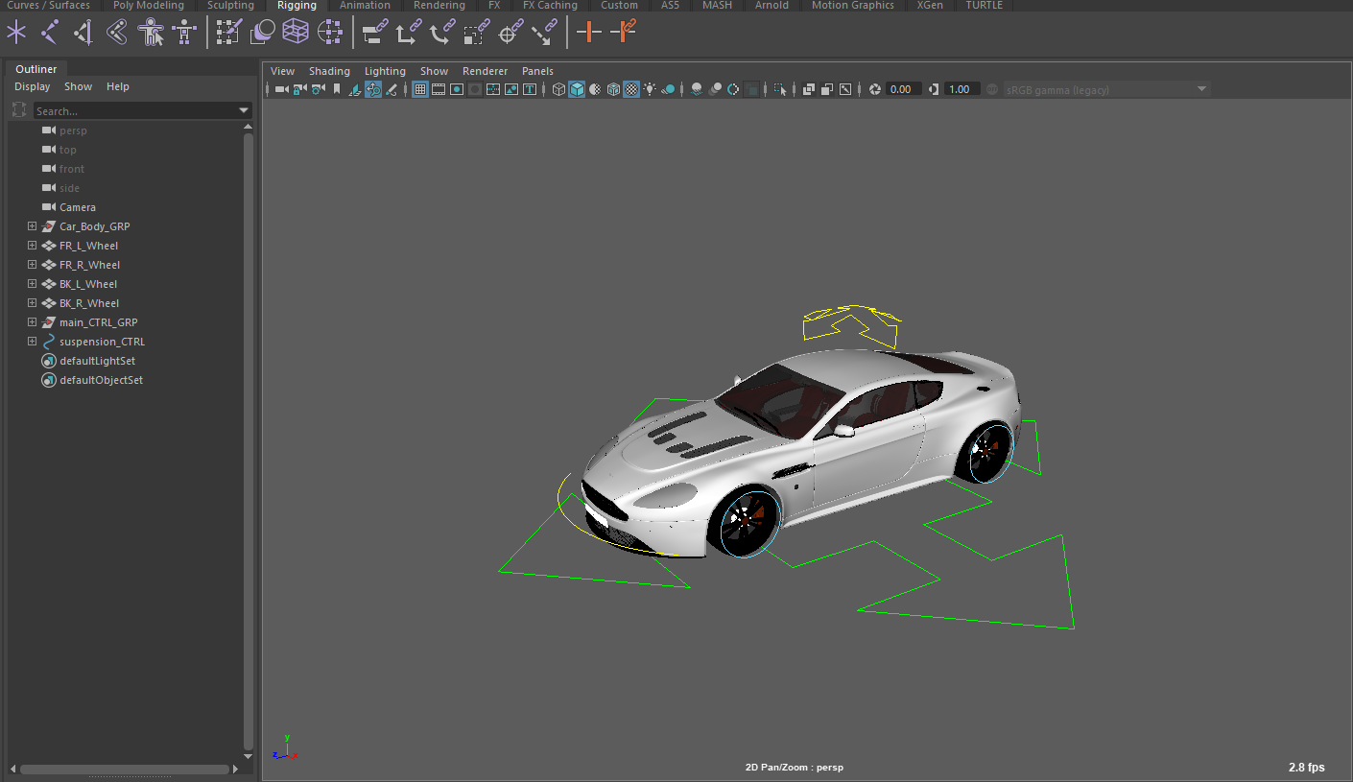Click the Select Camera icon in viewport toolbar
The width and height of the screenshot is (1353, 782).
point(281,89)
